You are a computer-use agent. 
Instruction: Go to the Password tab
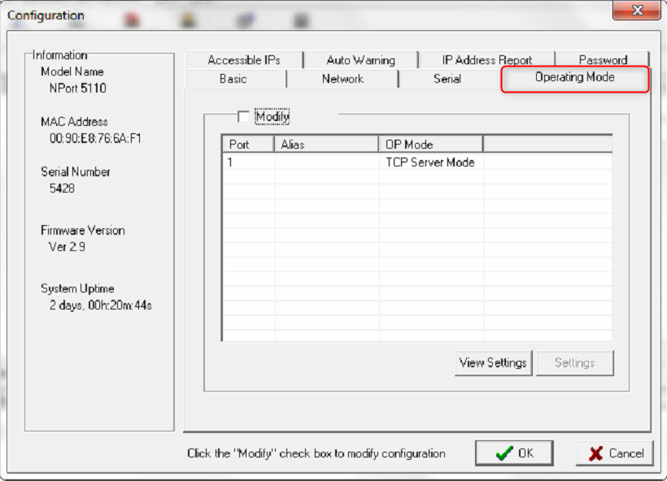click(x=603, y=60)
